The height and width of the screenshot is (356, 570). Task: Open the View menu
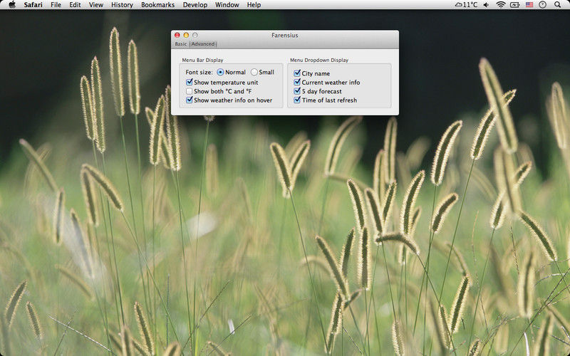[96, 5]
